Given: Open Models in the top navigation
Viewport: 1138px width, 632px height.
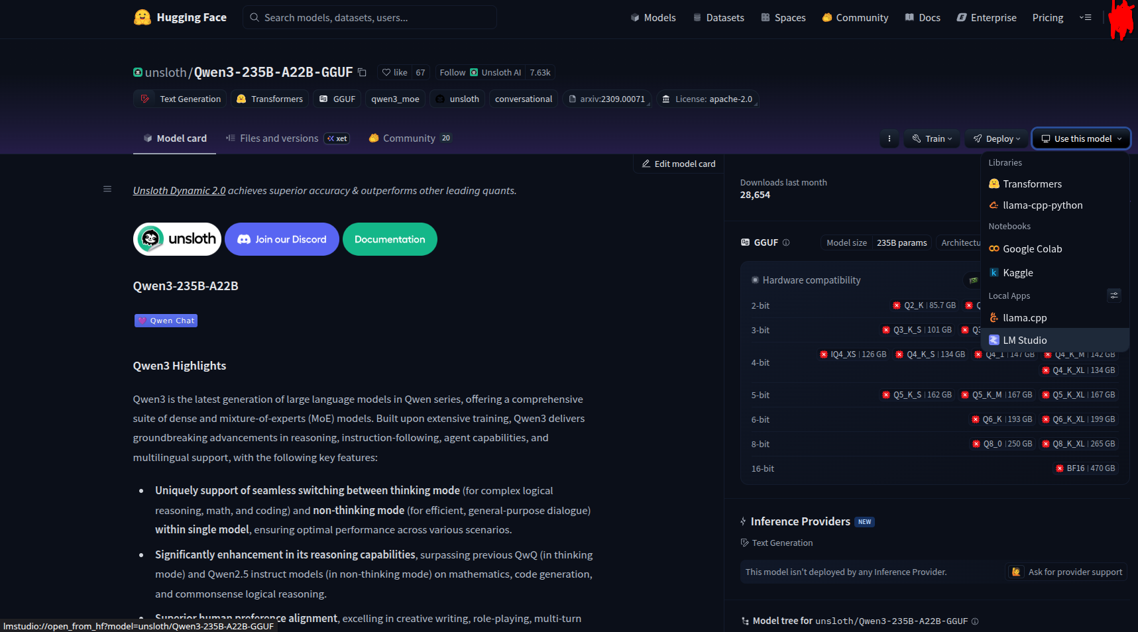Looking at the screenshot, I should coord(653,18).
